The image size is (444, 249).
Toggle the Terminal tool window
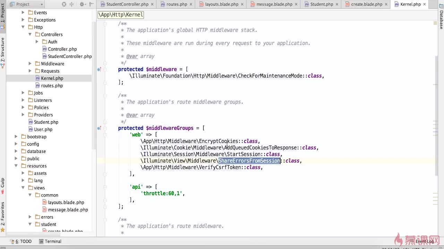coord(50,241)
